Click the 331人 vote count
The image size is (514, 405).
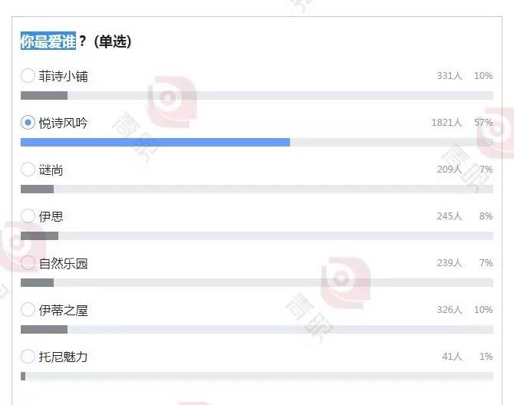pos(449,76)
